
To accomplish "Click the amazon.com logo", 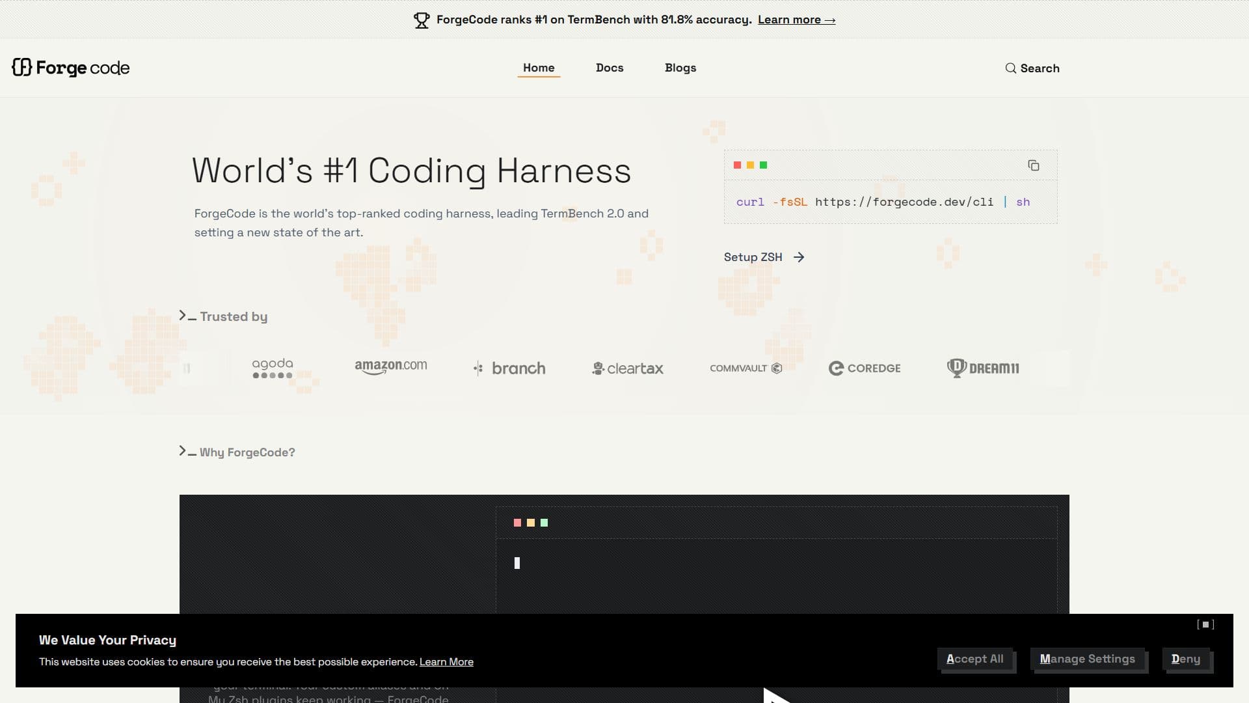I will coord(391,367).
